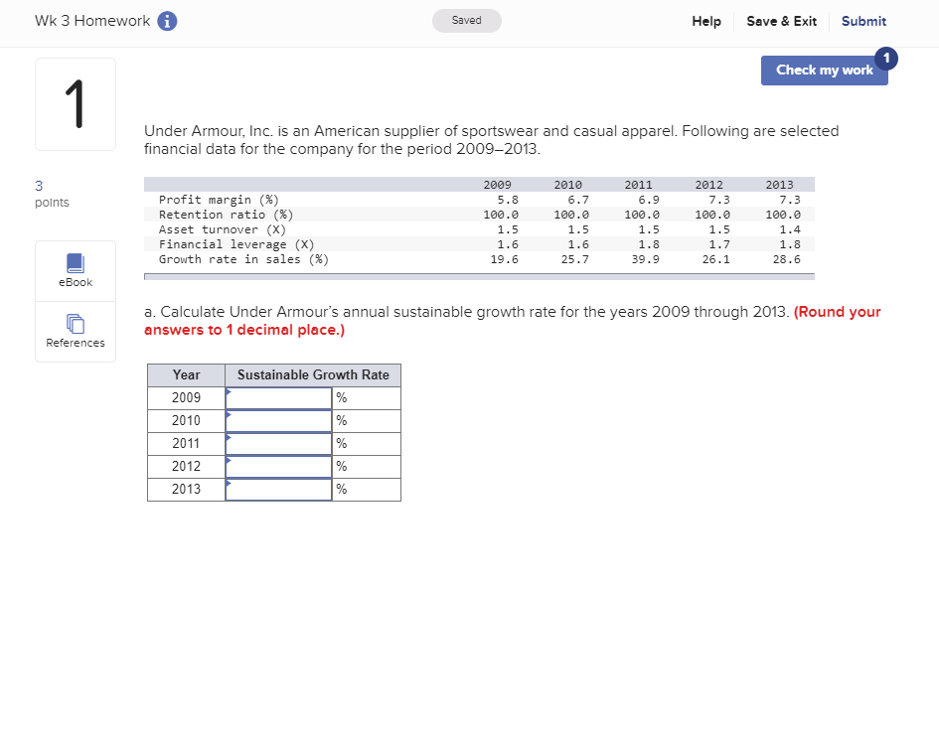Viewport: 939px width, 738px height.
Task: Open the References panel
Action: (75, 331)
